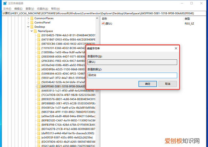Select the {031E4825-7B94...} key folder icon
The width and height of the screenshot is (208, 147).
tap(38, 35)
